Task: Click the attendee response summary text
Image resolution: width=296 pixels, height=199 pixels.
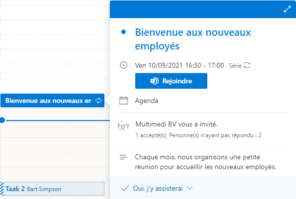Action: 198,135
